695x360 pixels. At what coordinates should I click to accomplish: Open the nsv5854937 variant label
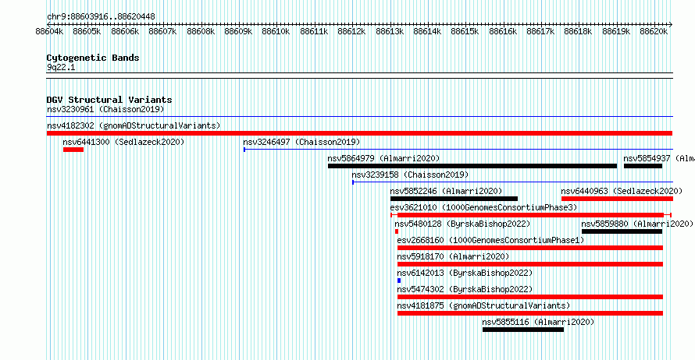click(658, 158)
